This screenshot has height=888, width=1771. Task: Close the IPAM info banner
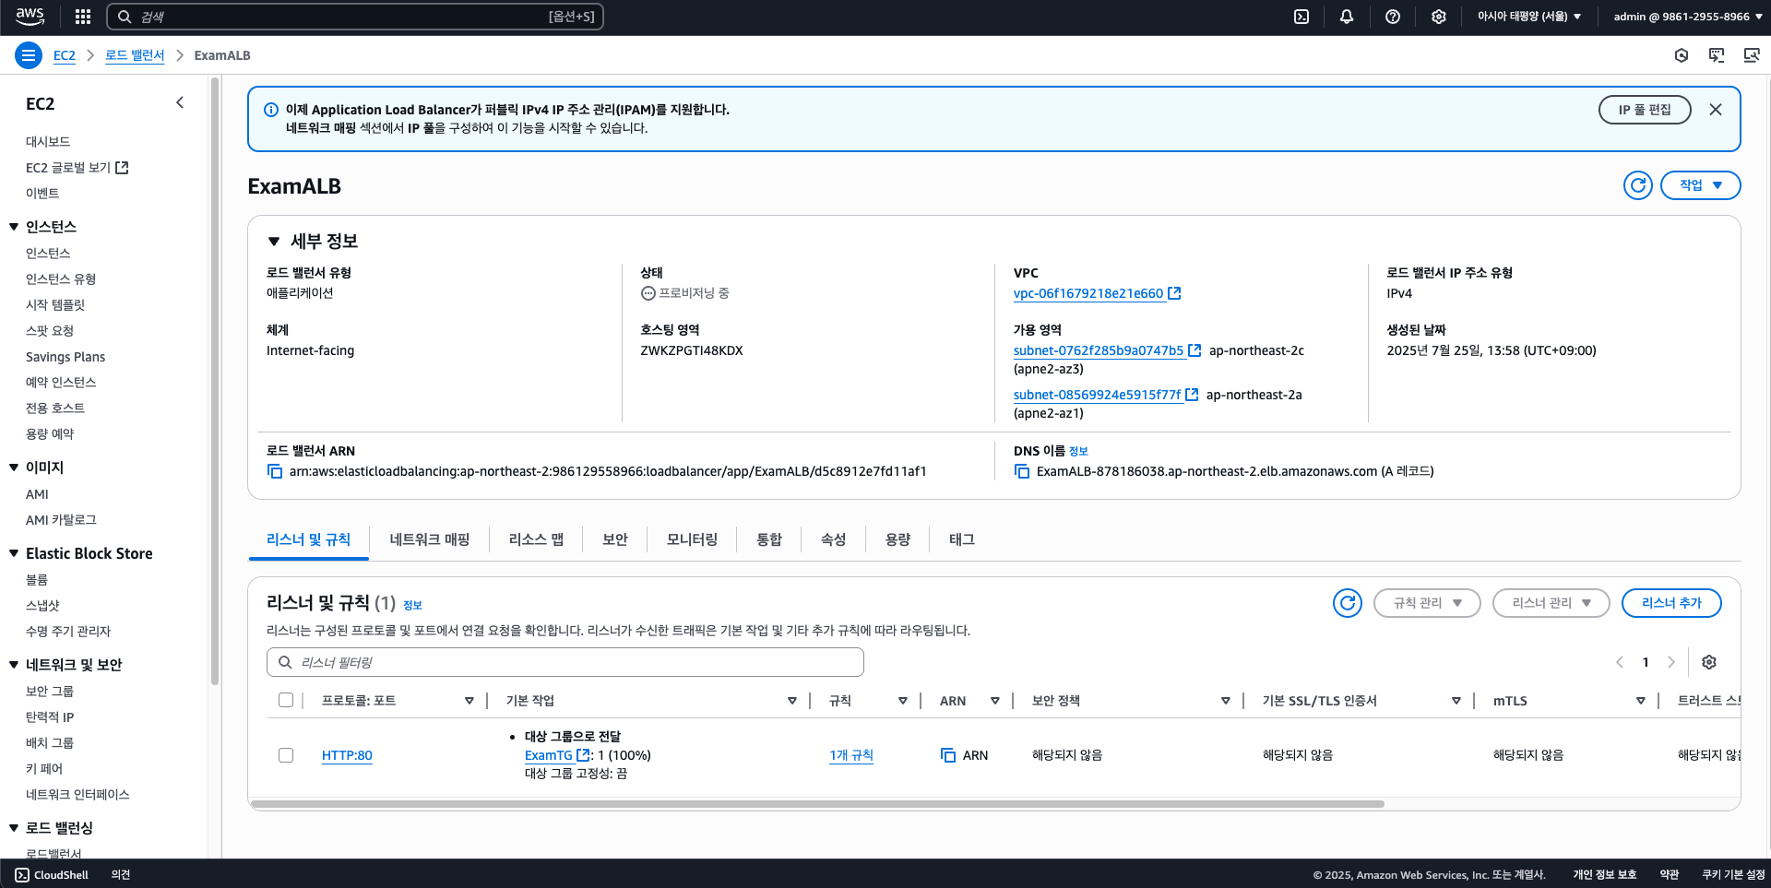pos(1716,110)
